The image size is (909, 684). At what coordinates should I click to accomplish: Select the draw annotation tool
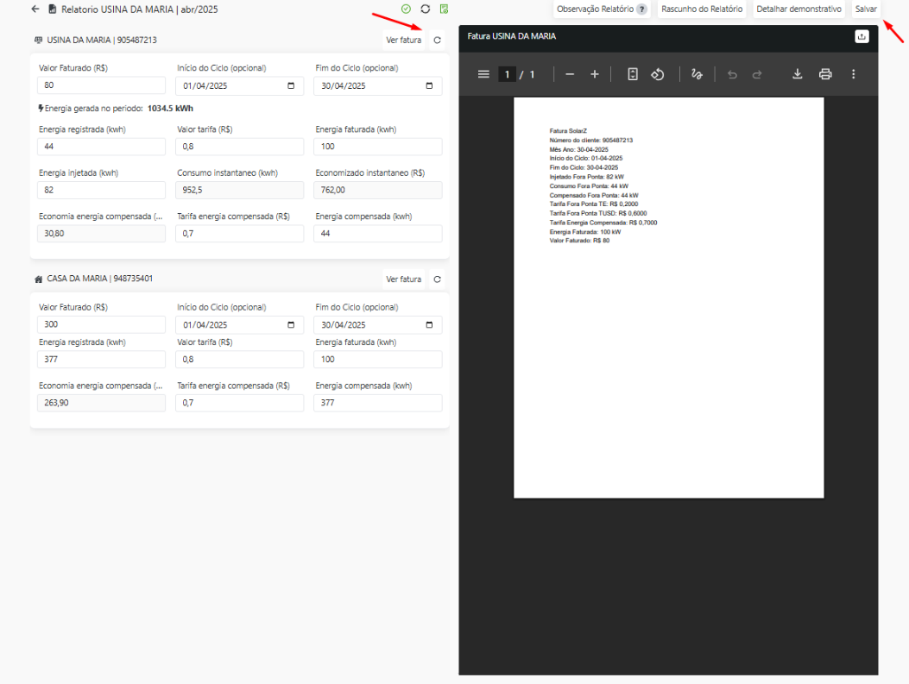point(697,75)
